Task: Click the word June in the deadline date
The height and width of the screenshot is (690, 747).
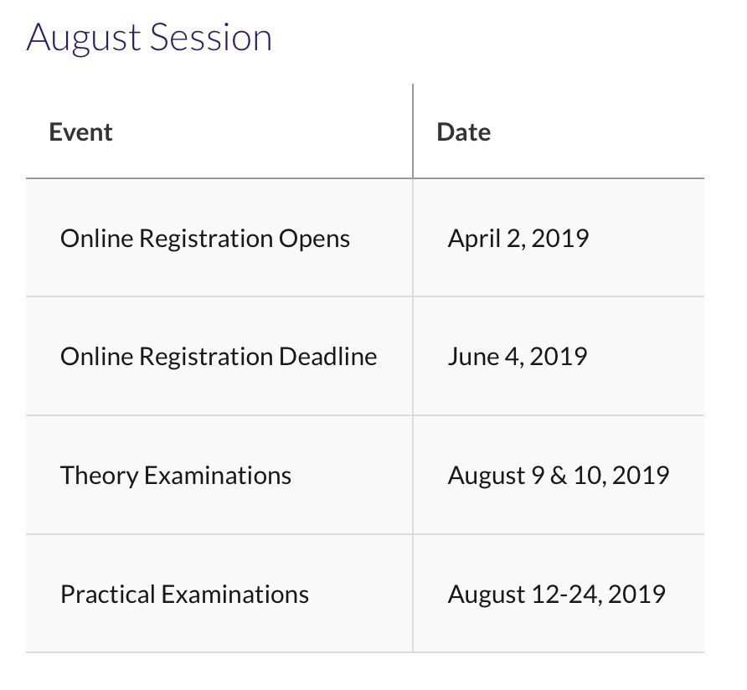Action: coord(473,357)
